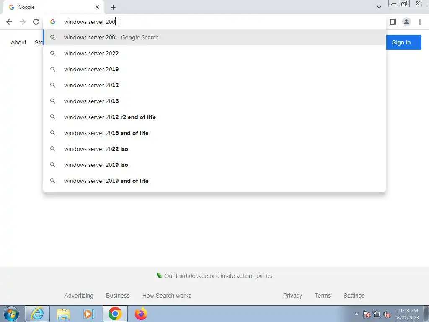This screenshot has height=322, width=429.
Task: Click magnifier icon beside 'windows server 2022'
Action: tap(52, 53)
